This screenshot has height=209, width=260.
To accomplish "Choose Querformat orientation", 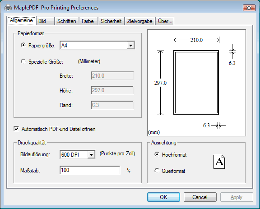I will pyautogui.click(x=157, y=171).
